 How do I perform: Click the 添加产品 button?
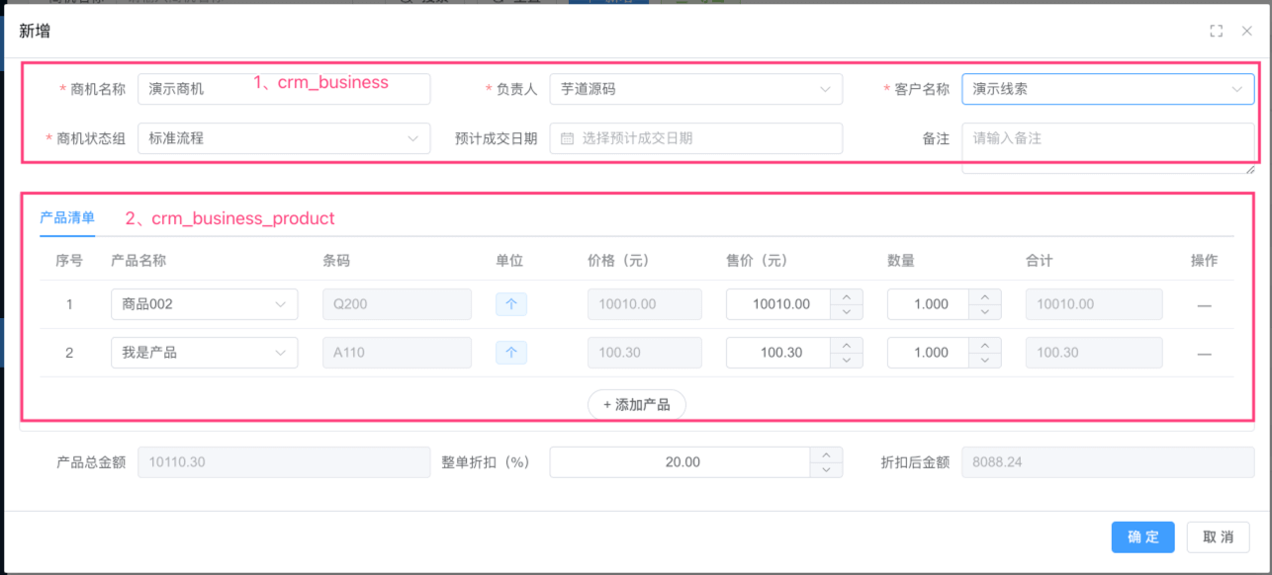636,404
